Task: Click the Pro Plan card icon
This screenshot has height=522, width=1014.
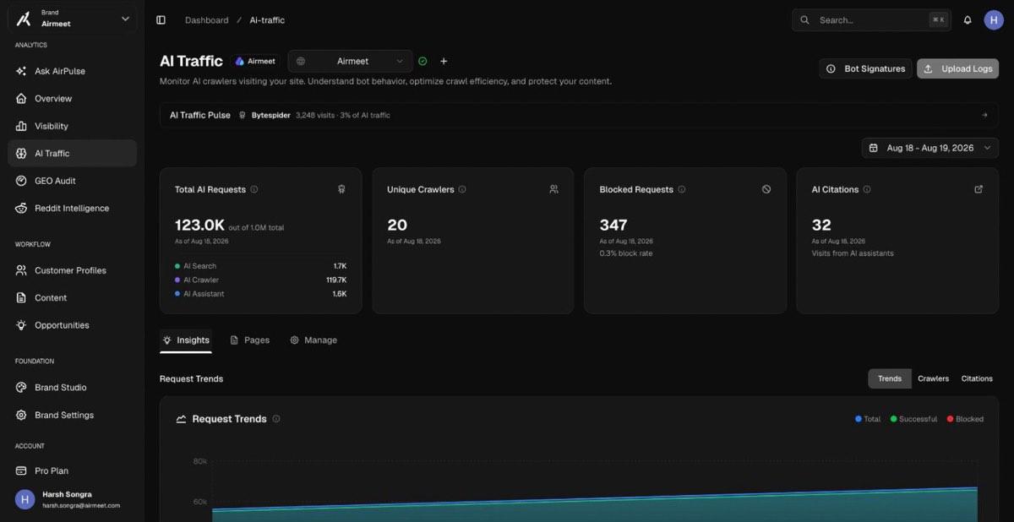Action: (21, 470)
